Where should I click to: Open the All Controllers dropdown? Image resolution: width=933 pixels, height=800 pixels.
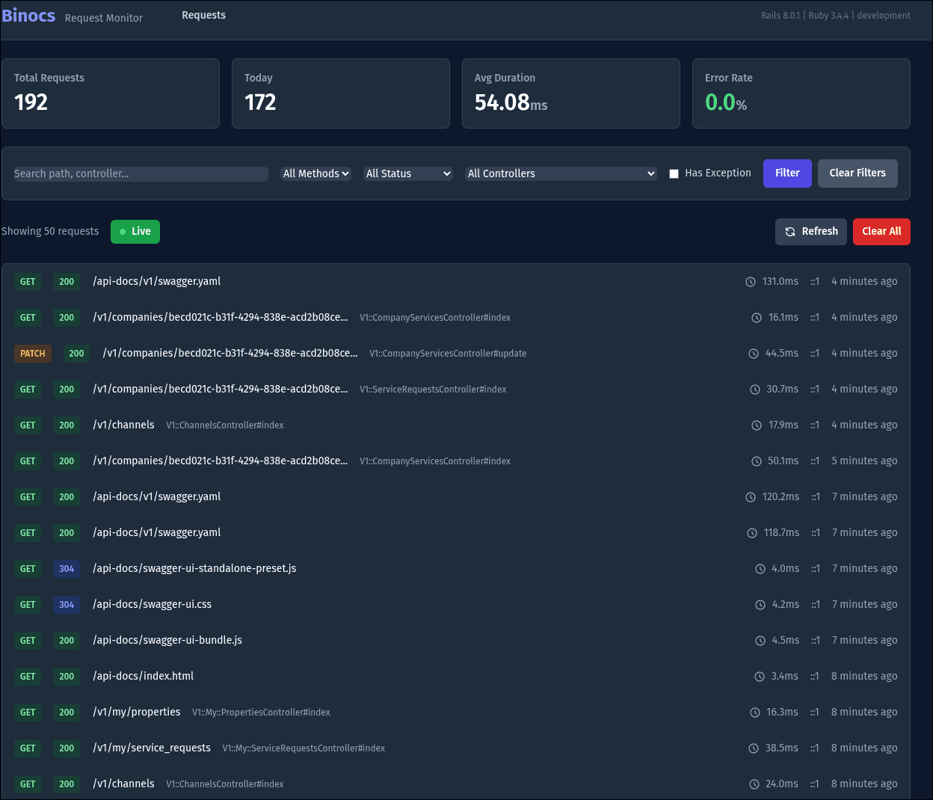point(561,173)
